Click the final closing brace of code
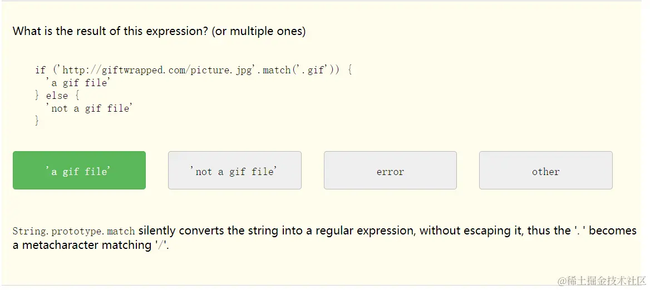This screenshot has height=290, width=650. [37, 121]
